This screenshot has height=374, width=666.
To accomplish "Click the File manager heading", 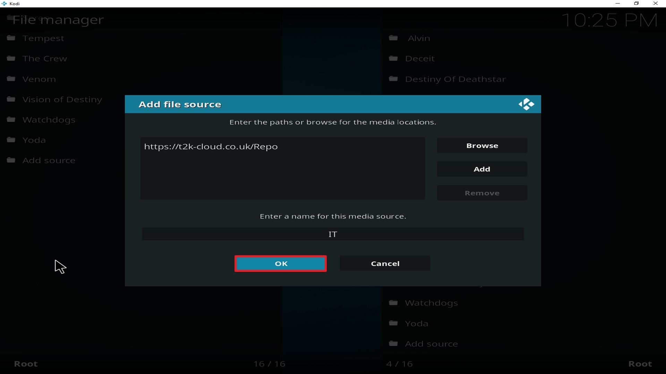I will tap(58, 20).
